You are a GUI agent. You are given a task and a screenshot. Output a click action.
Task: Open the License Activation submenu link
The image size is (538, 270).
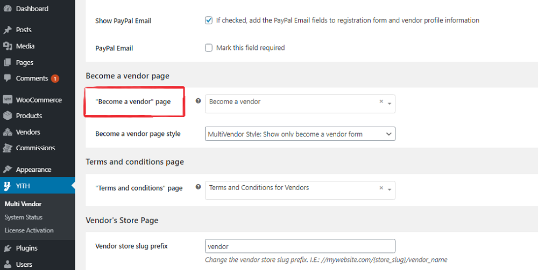click(29, 230)
